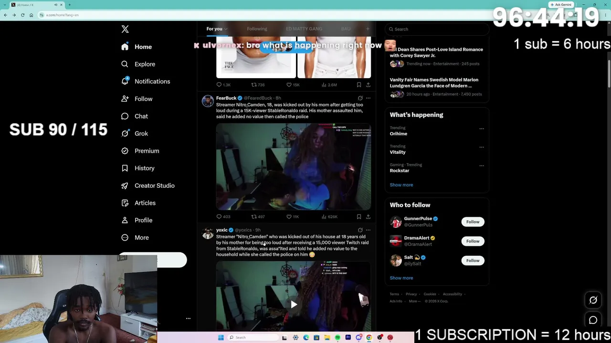Share FearBuck's post
Viewport: 611px width, 343px height.
pos(368,217)
